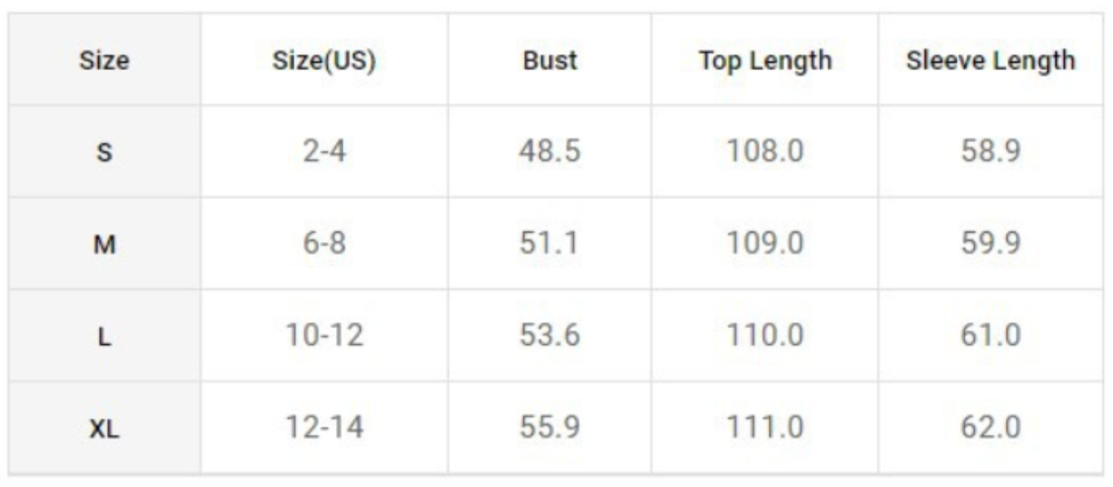Select the Top Length header cell
The width and height of the screenshot is (1113, 487).
764,61
